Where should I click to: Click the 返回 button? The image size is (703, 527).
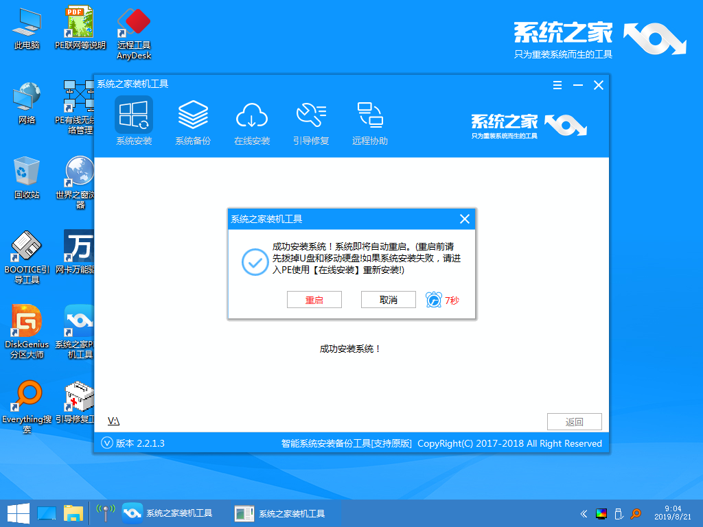575,422
